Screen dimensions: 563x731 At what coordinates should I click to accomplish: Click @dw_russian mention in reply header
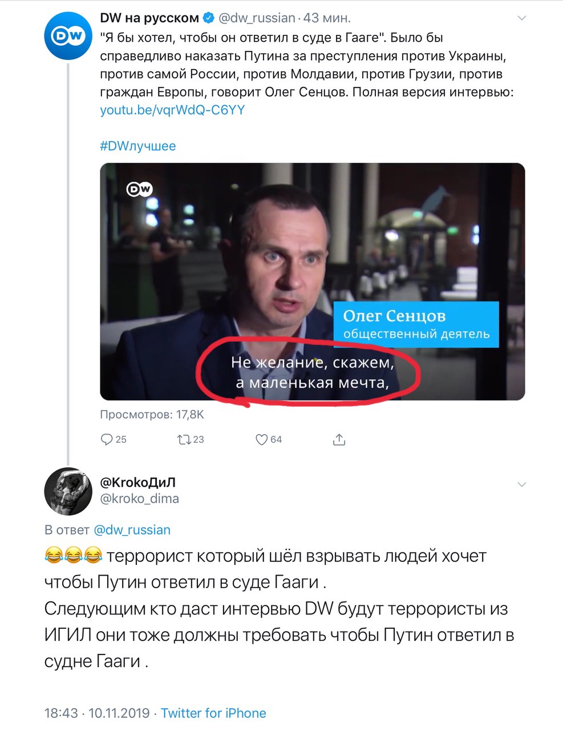132,530
